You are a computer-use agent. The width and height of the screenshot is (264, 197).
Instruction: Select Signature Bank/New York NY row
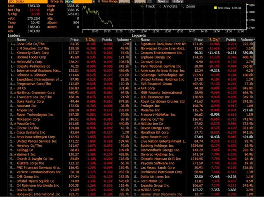193,44
